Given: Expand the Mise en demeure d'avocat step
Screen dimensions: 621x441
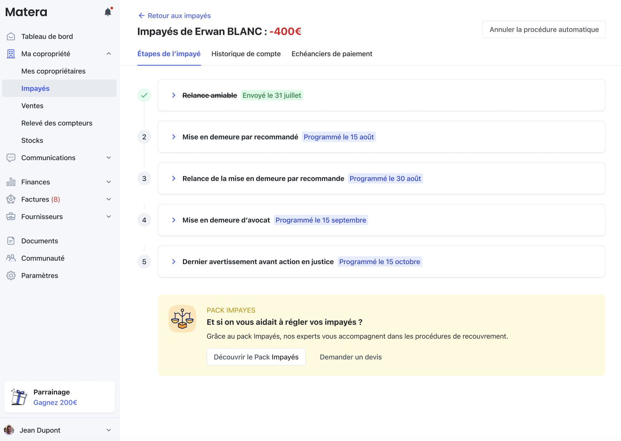Looking at the screenshot, I should (x=174, y=220).
